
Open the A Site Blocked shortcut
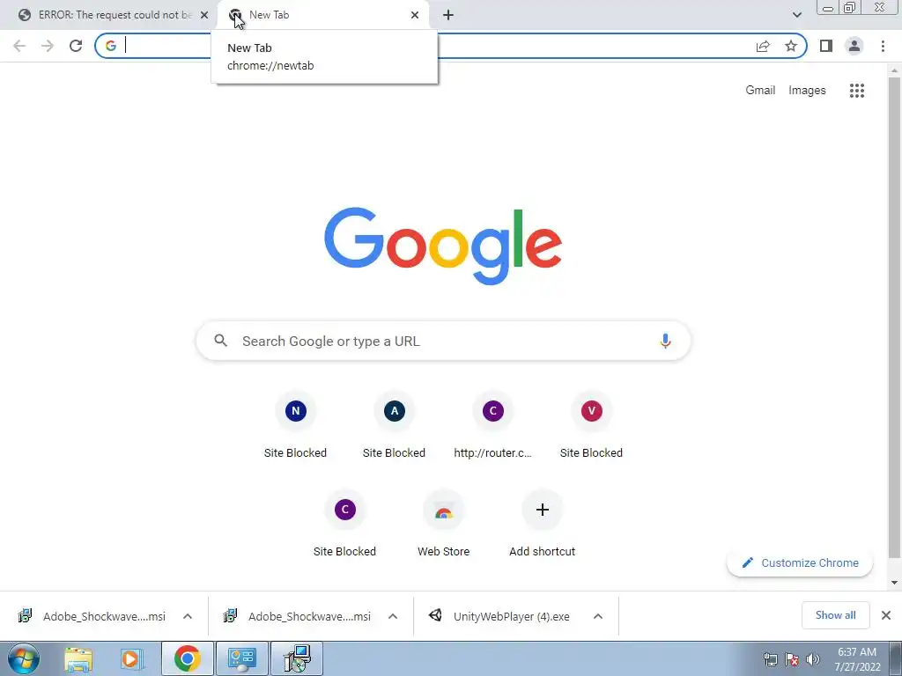(x=394, y=425)
